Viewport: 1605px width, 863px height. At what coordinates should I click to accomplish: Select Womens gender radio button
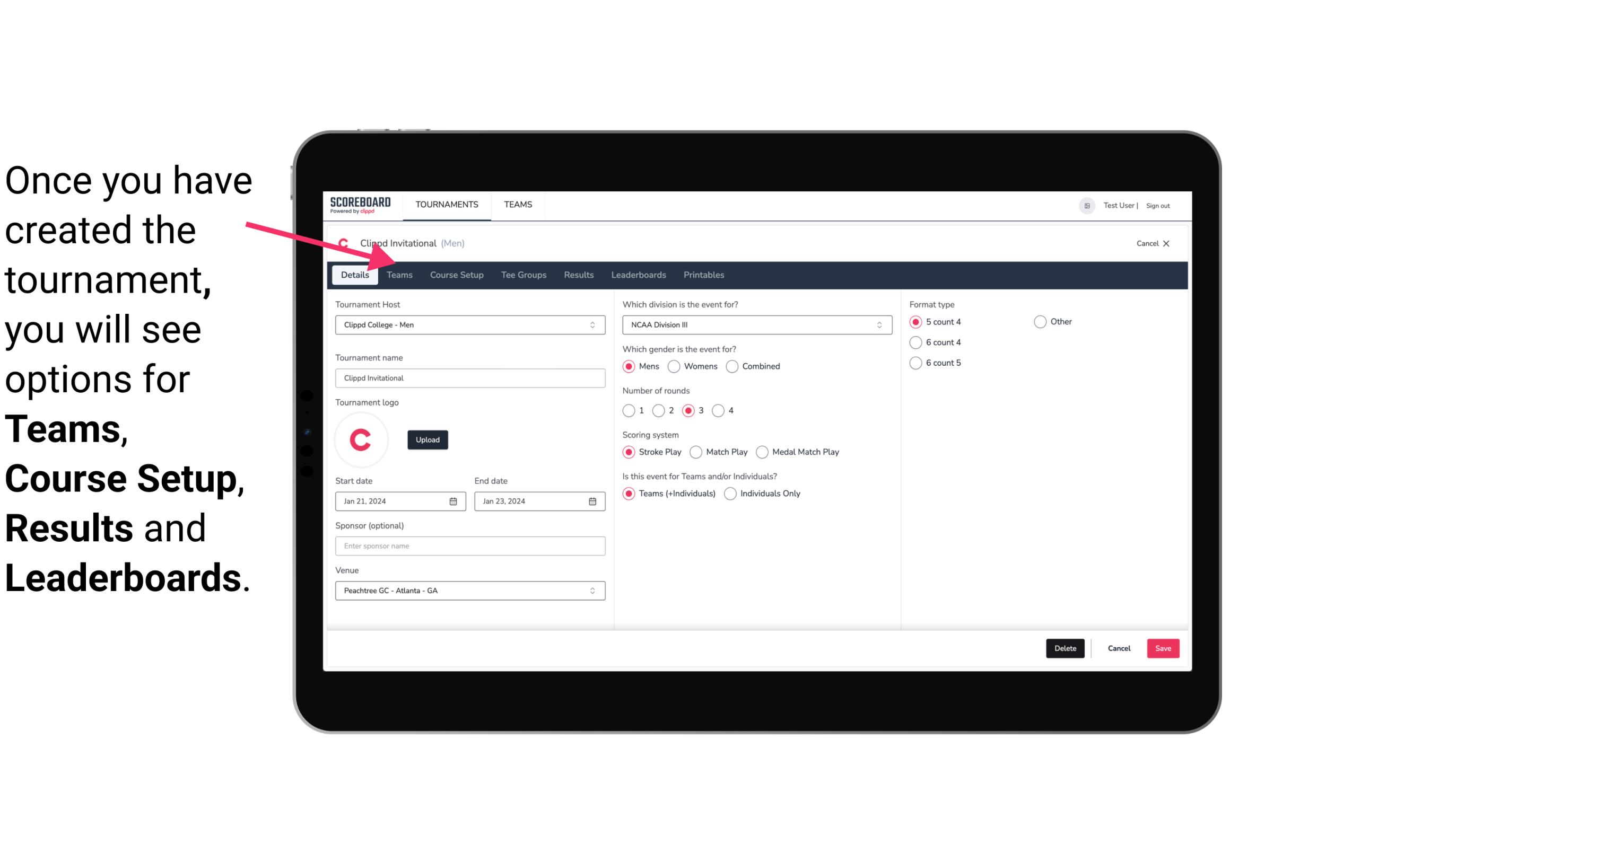674,366
